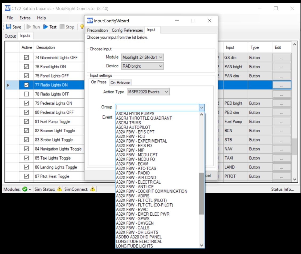
Task: Click the lightbulb icon in toolbar
Action: point(82,27)
